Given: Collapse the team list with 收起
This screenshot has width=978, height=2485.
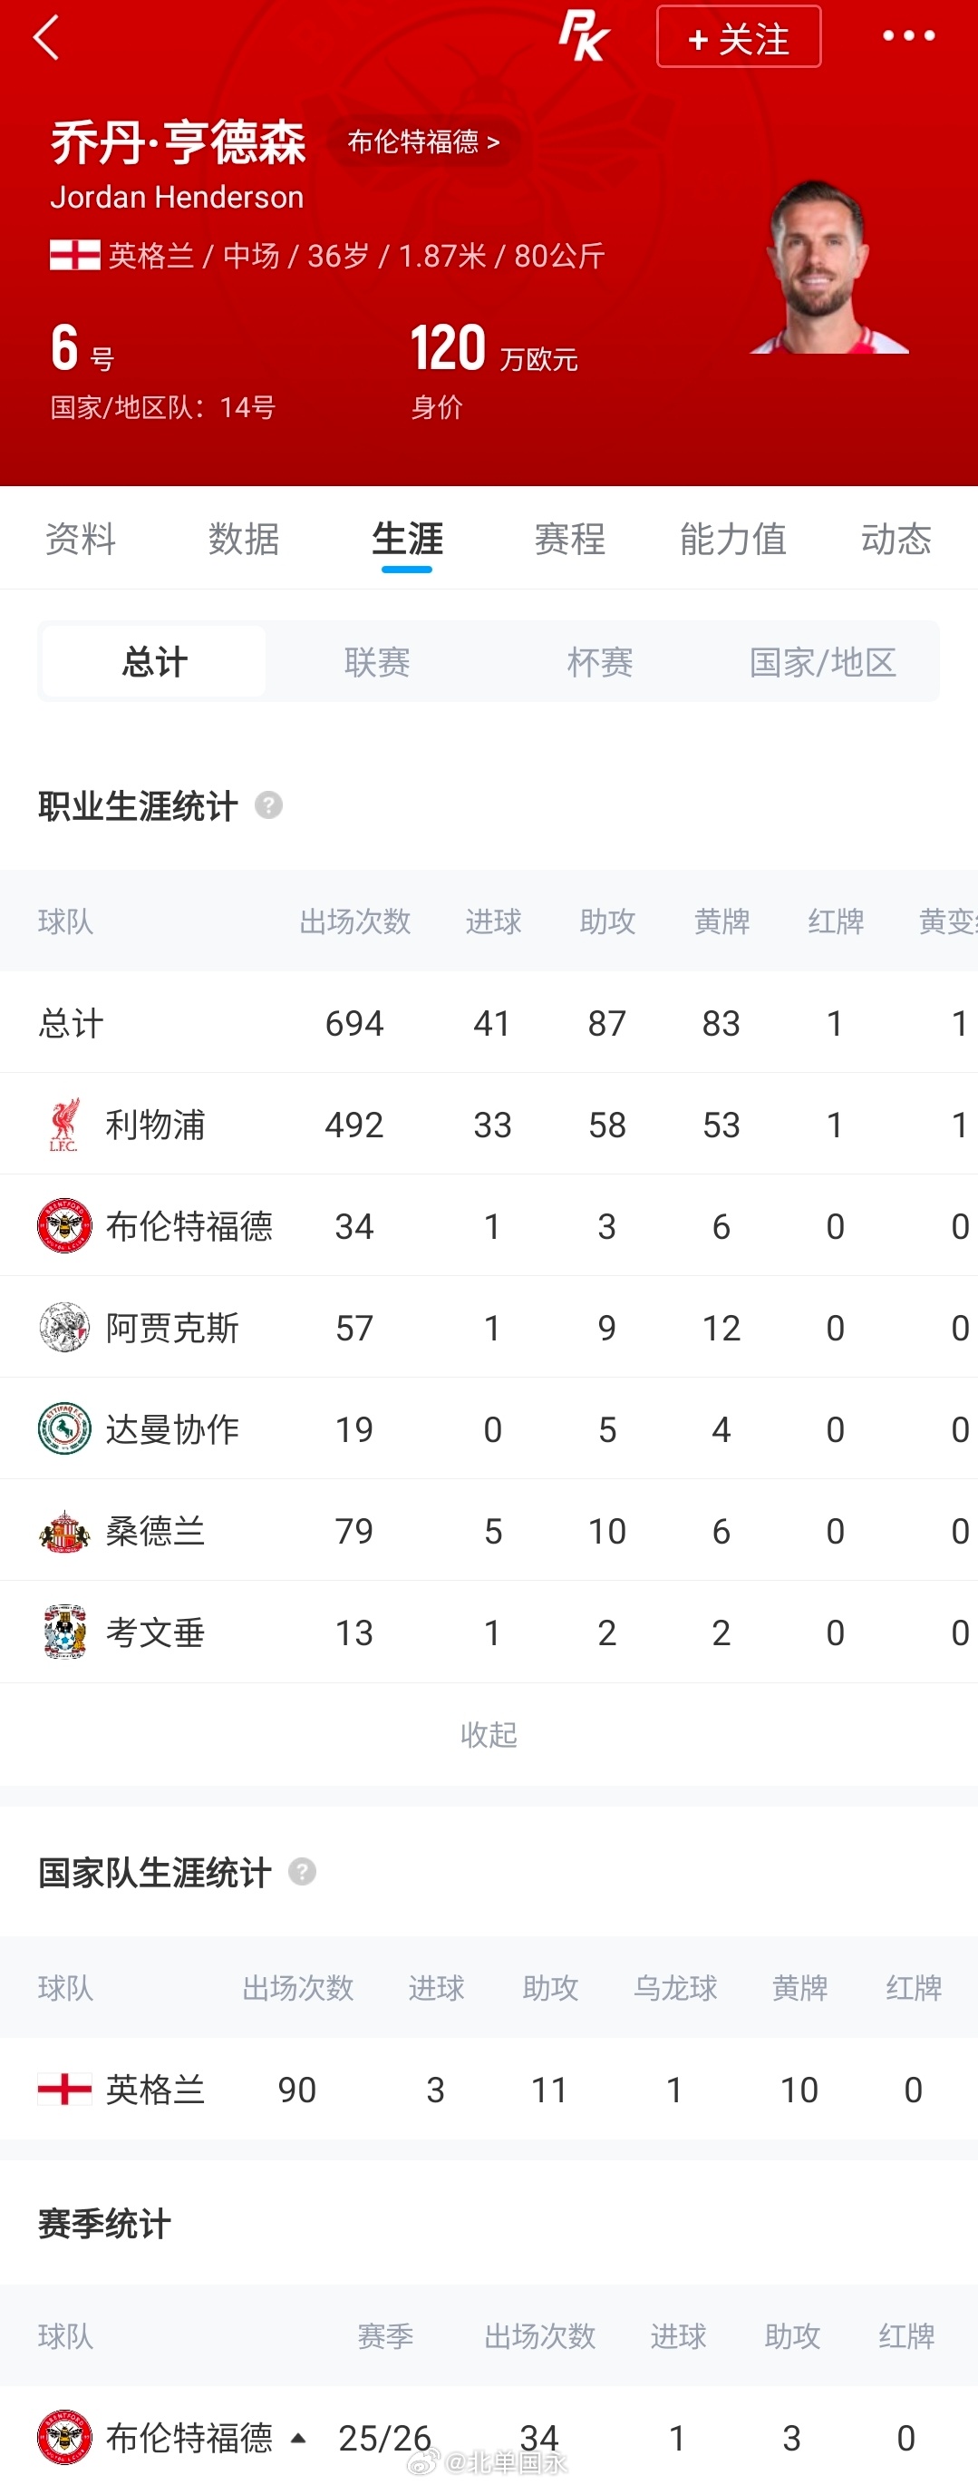Looking at the screenshot, I should [489, 1734].
